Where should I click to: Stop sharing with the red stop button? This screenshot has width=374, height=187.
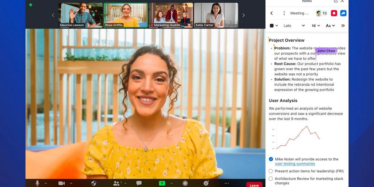pos(334,13)
